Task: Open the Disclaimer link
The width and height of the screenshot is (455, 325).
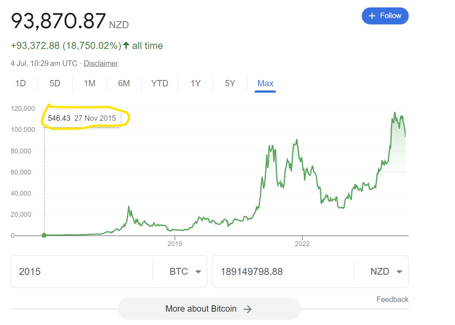Action: [101, 63]
